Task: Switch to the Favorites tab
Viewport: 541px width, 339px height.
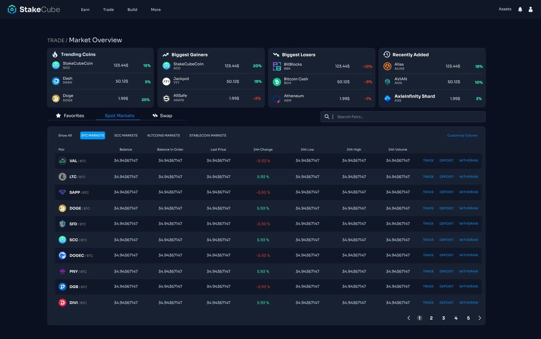Action: click(x=70, y=116)
